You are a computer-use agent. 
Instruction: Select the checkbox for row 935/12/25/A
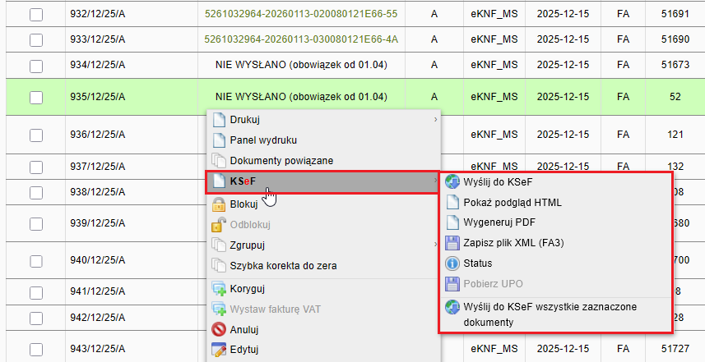(x=36, y=97)
